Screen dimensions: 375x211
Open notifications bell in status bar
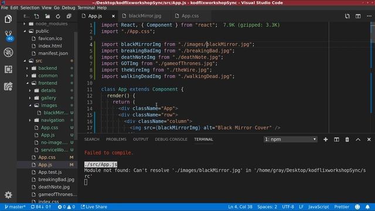[367, 207]
